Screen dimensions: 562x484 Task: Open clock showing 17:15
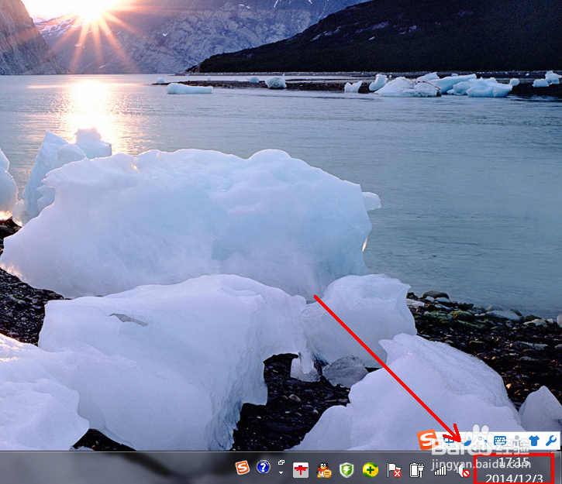514,469
